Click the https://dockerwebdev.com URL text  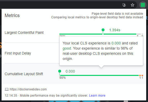(x=28, y=89)
